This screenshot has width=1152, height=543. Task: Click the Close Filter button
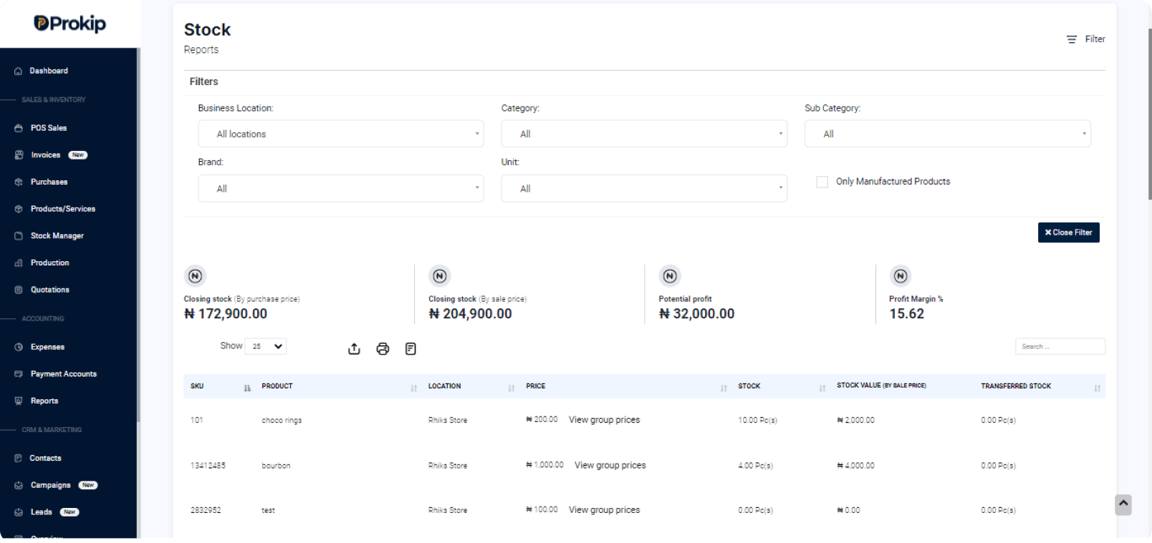[1068, 233]
